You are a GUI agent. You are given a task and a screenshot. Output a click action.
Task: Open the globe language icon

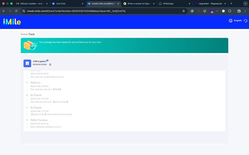coord(231,21)
